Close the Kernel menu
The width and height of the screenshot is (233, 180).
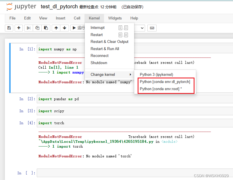(x=94, y=18)
